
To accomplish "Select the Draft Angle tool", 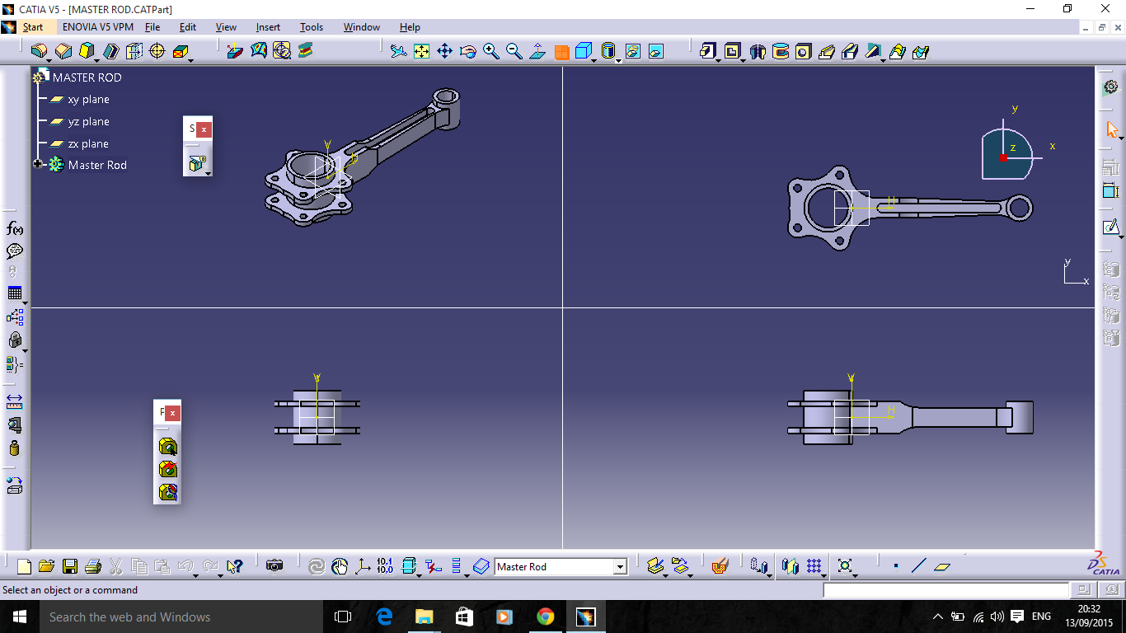I will (86, 51).
